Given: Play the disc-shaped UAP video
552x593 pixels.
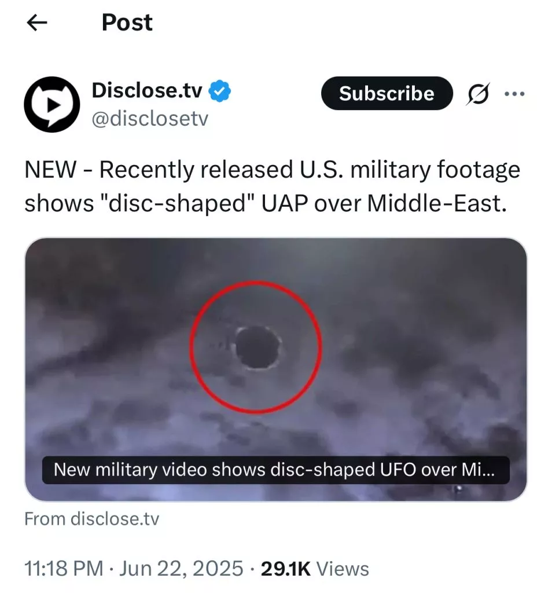Looking at the screenshot, I should click(x=276, y=369).
